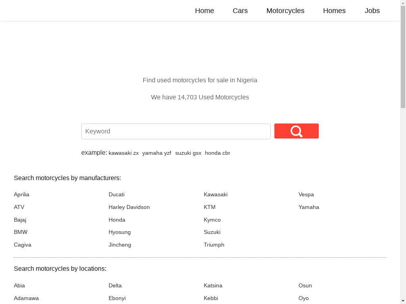This screenshot has width=406, height=304.
Task: Open the Home nav item
Action: [204, 11]
